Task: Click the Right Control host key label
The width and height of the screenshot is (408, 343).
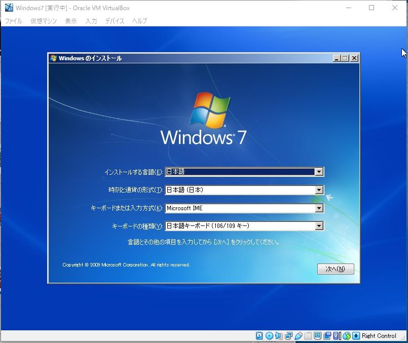Action: 379,336
